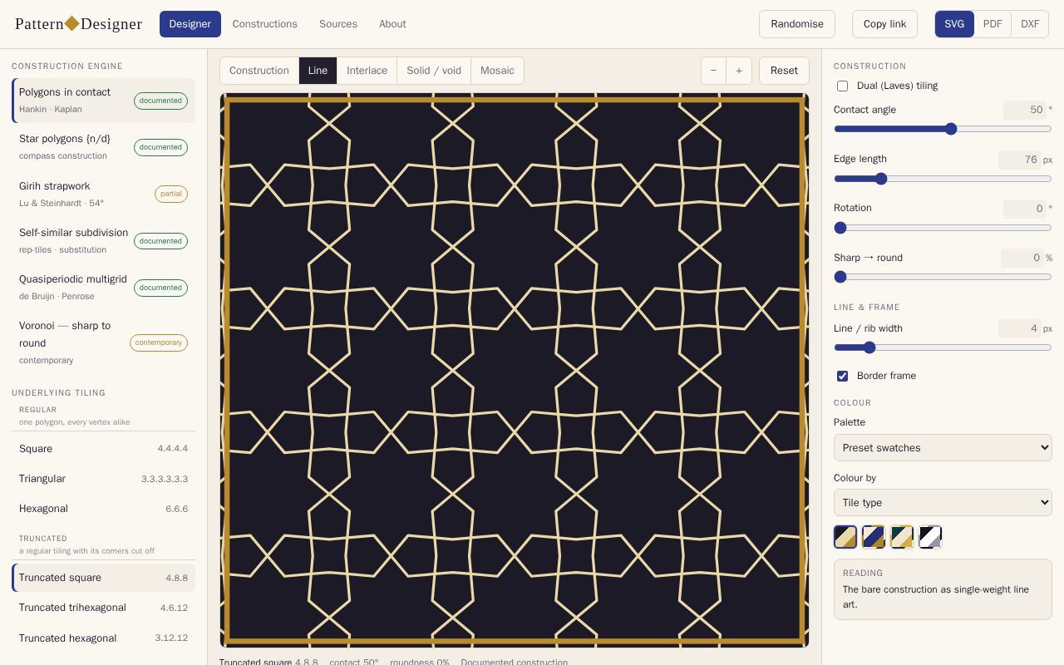Screen dimensions: 1064x665
Task: Select the green and cream palette swatch
Action: click(x=902, y=537)
